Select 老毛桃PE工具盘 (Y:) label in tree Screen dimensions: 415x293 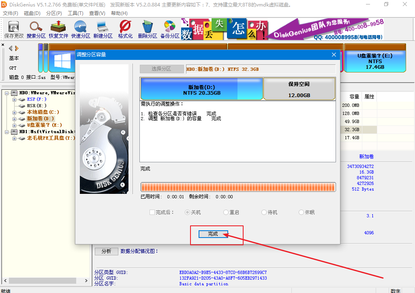coord(51,138)
